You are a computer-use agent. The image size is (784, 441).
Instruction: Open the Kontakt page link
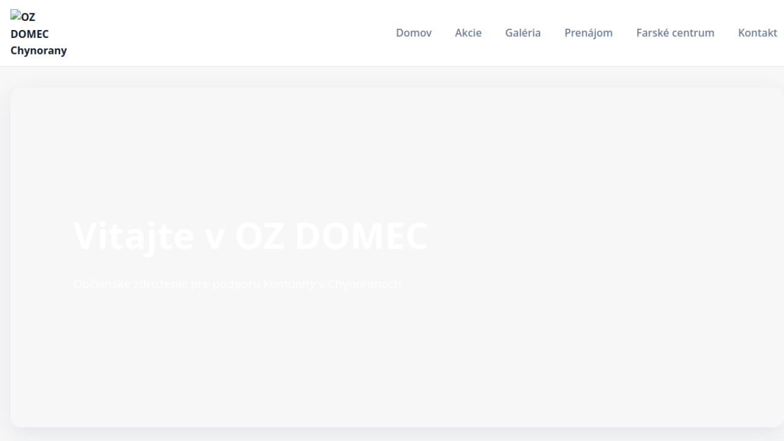pos(757,33)
